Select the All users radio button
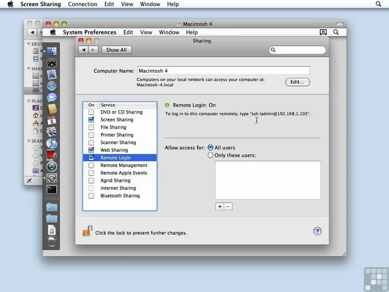Image resolution: width=389 pixels, height=292 pixels. pos(210,148)
